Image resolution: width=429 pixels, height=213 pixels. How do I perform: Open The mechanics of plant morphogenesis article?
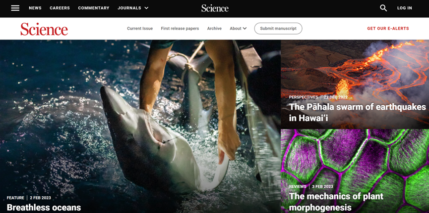pos(336,202)
